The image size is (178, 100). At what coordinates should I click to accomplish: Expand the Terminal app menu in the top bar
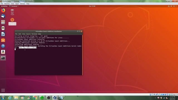(14, 6)
